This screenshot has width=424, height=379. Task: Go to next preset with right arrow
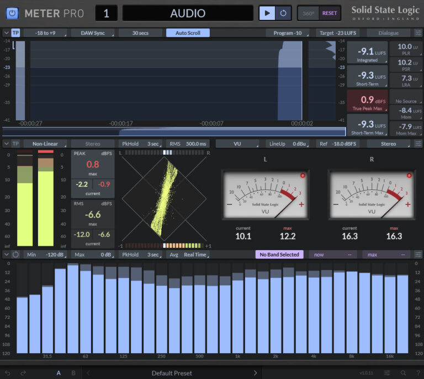tap(255, 373)
